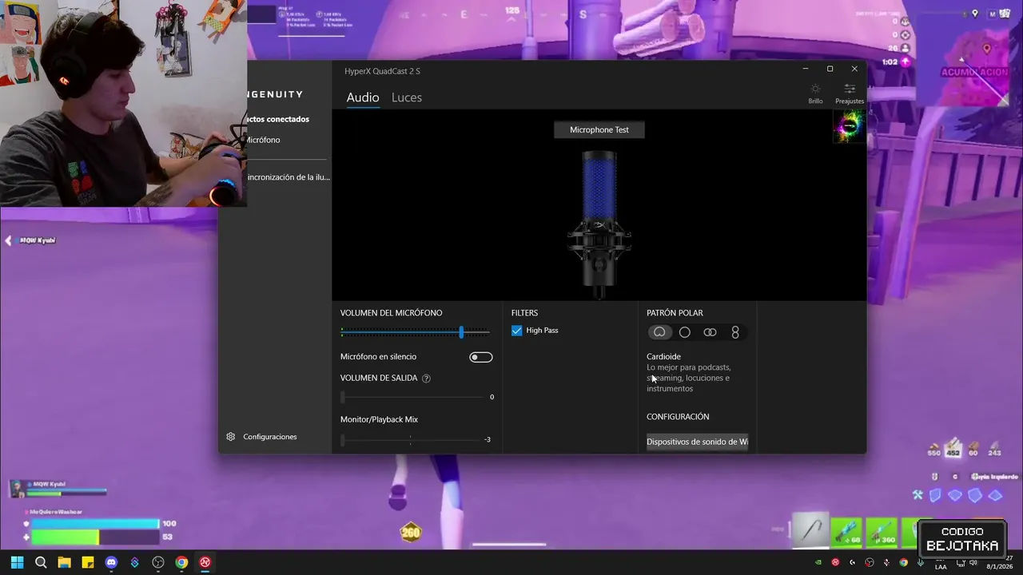
Task: Open the HyperX NGENUITY taskbar icon
Action: [x=205, y=562]
